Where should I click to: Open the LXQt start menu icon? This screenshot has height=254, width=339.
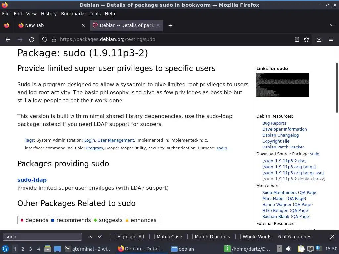[5, 249]
